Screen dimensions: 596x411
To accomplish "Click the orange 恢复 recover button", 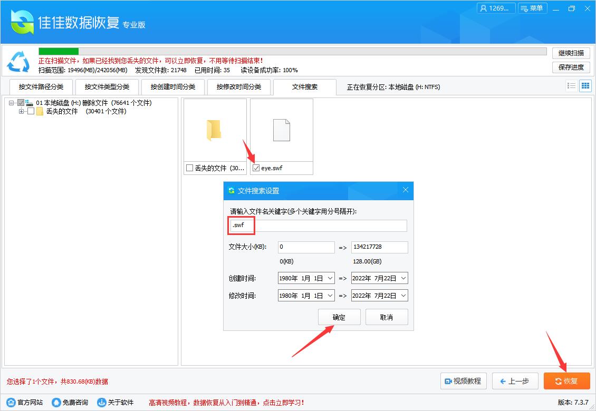I will pos(566,380).
